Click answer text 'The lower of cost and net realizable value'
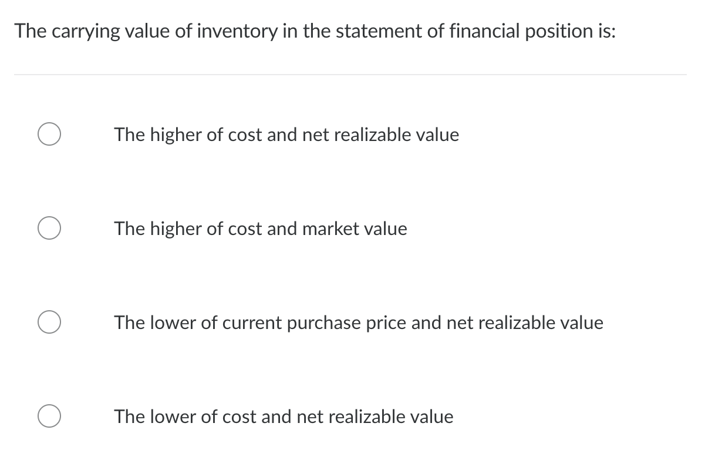This screenshot has width=715, height=470. [284, 417]
